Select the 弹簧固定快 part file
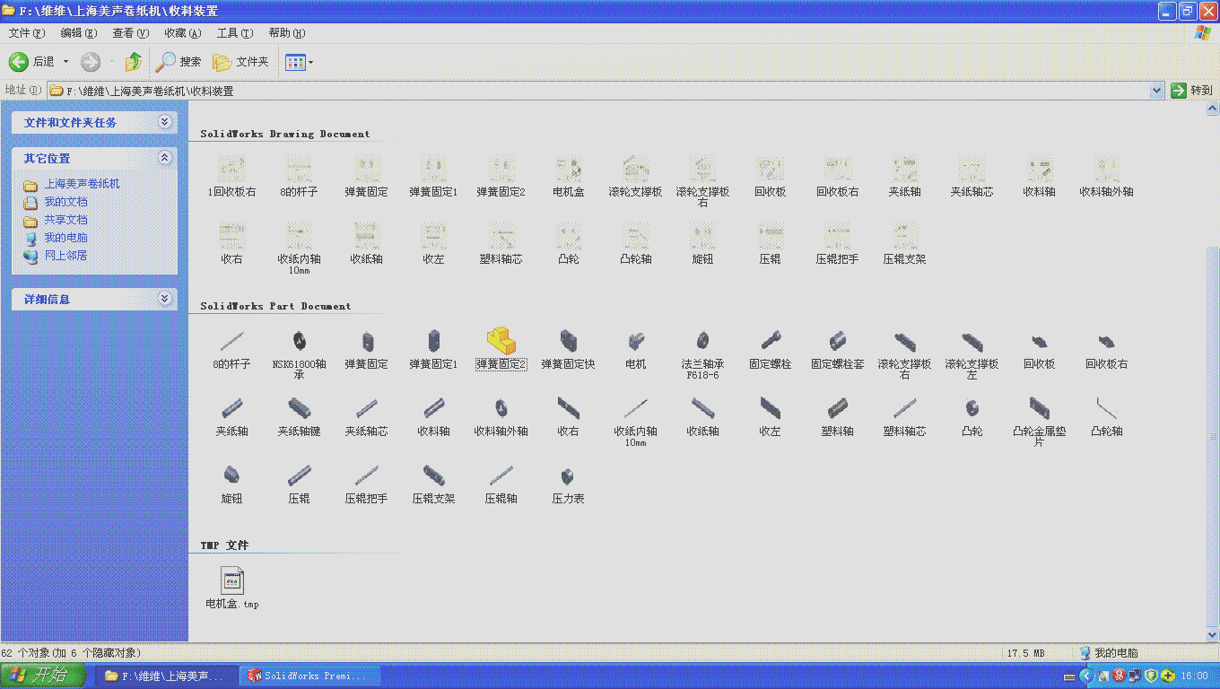 [x=568, y=349]
